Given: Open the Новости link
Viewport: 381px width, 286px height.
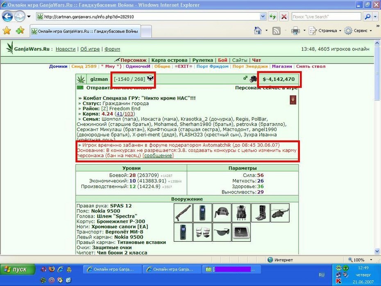Looking at the screenshot, I should pos(66,49).
